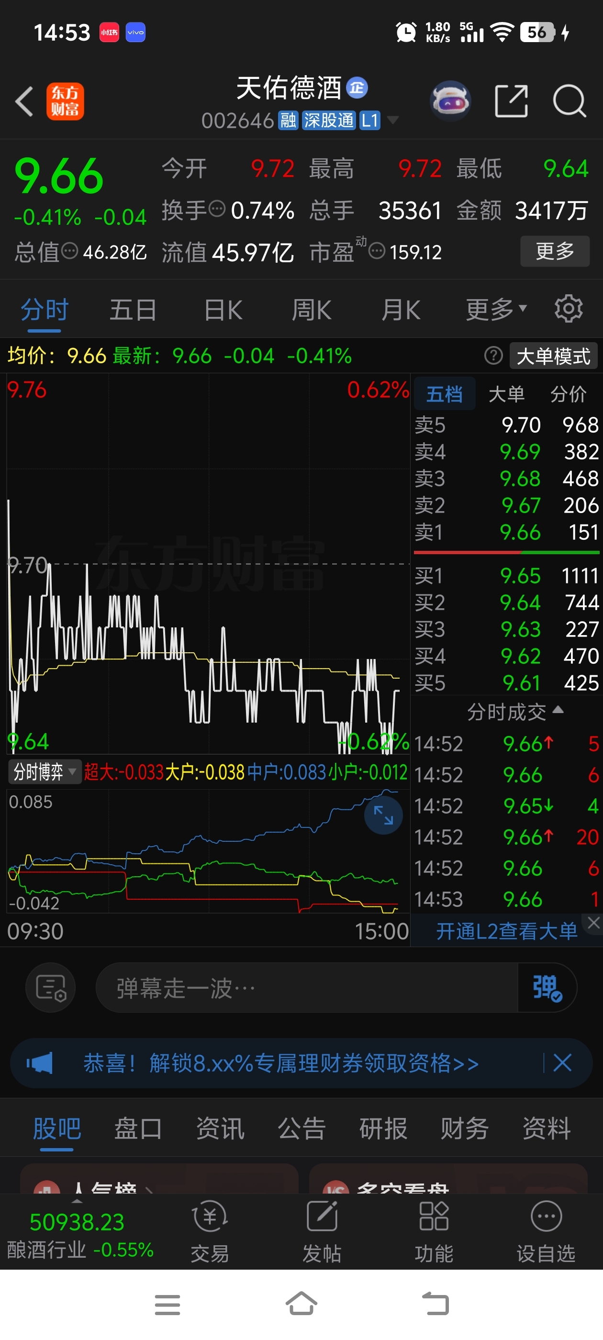Open the 盘口 tab
Screen dimensions: 603x1340
(x=138, y=1128)
